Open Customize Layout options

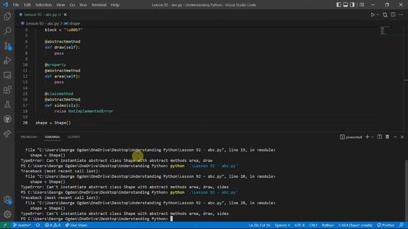pyautogui.click(x=361, y=4)
